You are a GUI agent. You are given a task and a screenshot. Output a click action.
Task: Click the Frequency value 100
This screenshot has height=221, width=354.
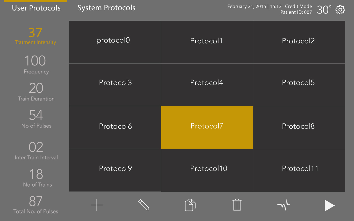35,61
